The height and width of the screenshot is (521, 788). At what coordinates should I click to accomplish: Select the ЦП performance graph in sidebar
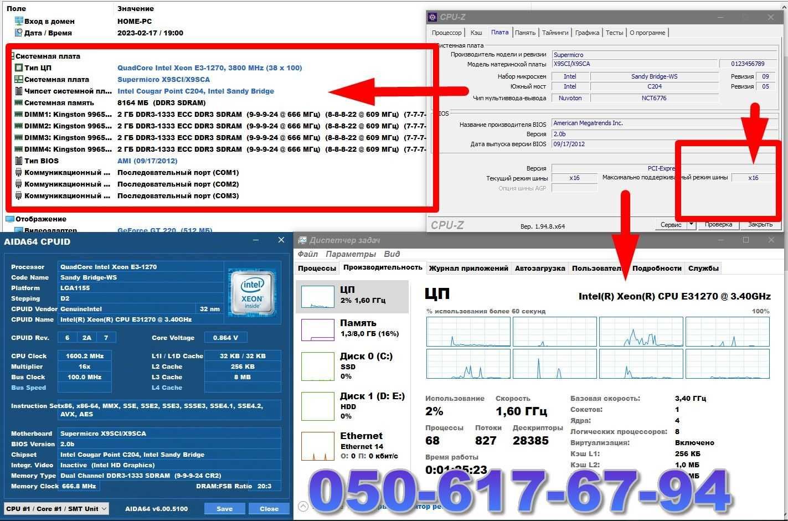coord(353,296)
